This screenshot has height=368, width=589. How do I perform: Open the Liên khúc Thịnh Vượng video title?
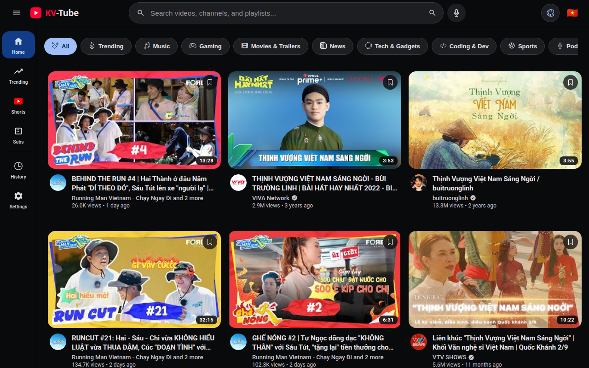(x=503, y=342)
